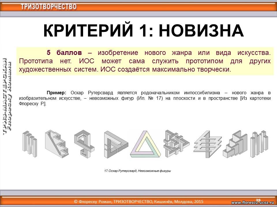Select the stacked plates with pole figure
The height and width of the screenshot is (207, 277).
pyautogui.click(x=207, y=143)
